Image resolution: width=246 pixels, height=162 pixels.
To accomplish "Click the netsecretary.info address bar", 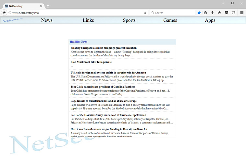I will (75, 13).
